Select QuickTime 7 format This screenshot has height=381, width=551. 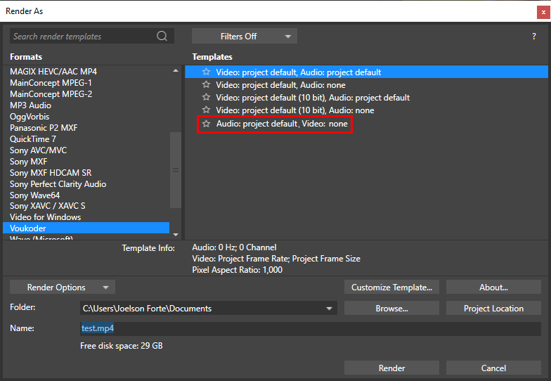pos(33,139)
